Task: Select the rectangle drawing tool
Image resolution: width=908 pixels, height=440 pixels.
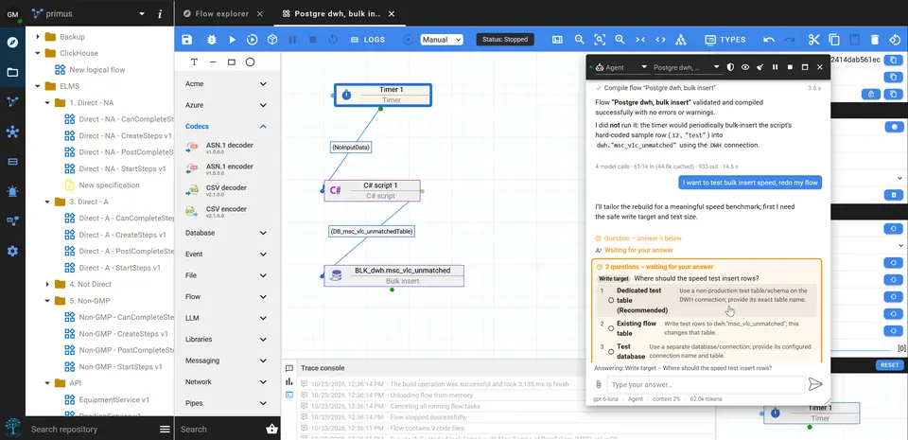Action: tap(231, 62)
